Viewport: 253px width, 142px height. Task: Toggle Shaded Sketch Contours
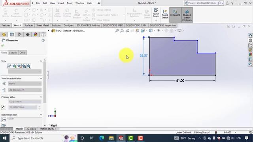point(187,15)
